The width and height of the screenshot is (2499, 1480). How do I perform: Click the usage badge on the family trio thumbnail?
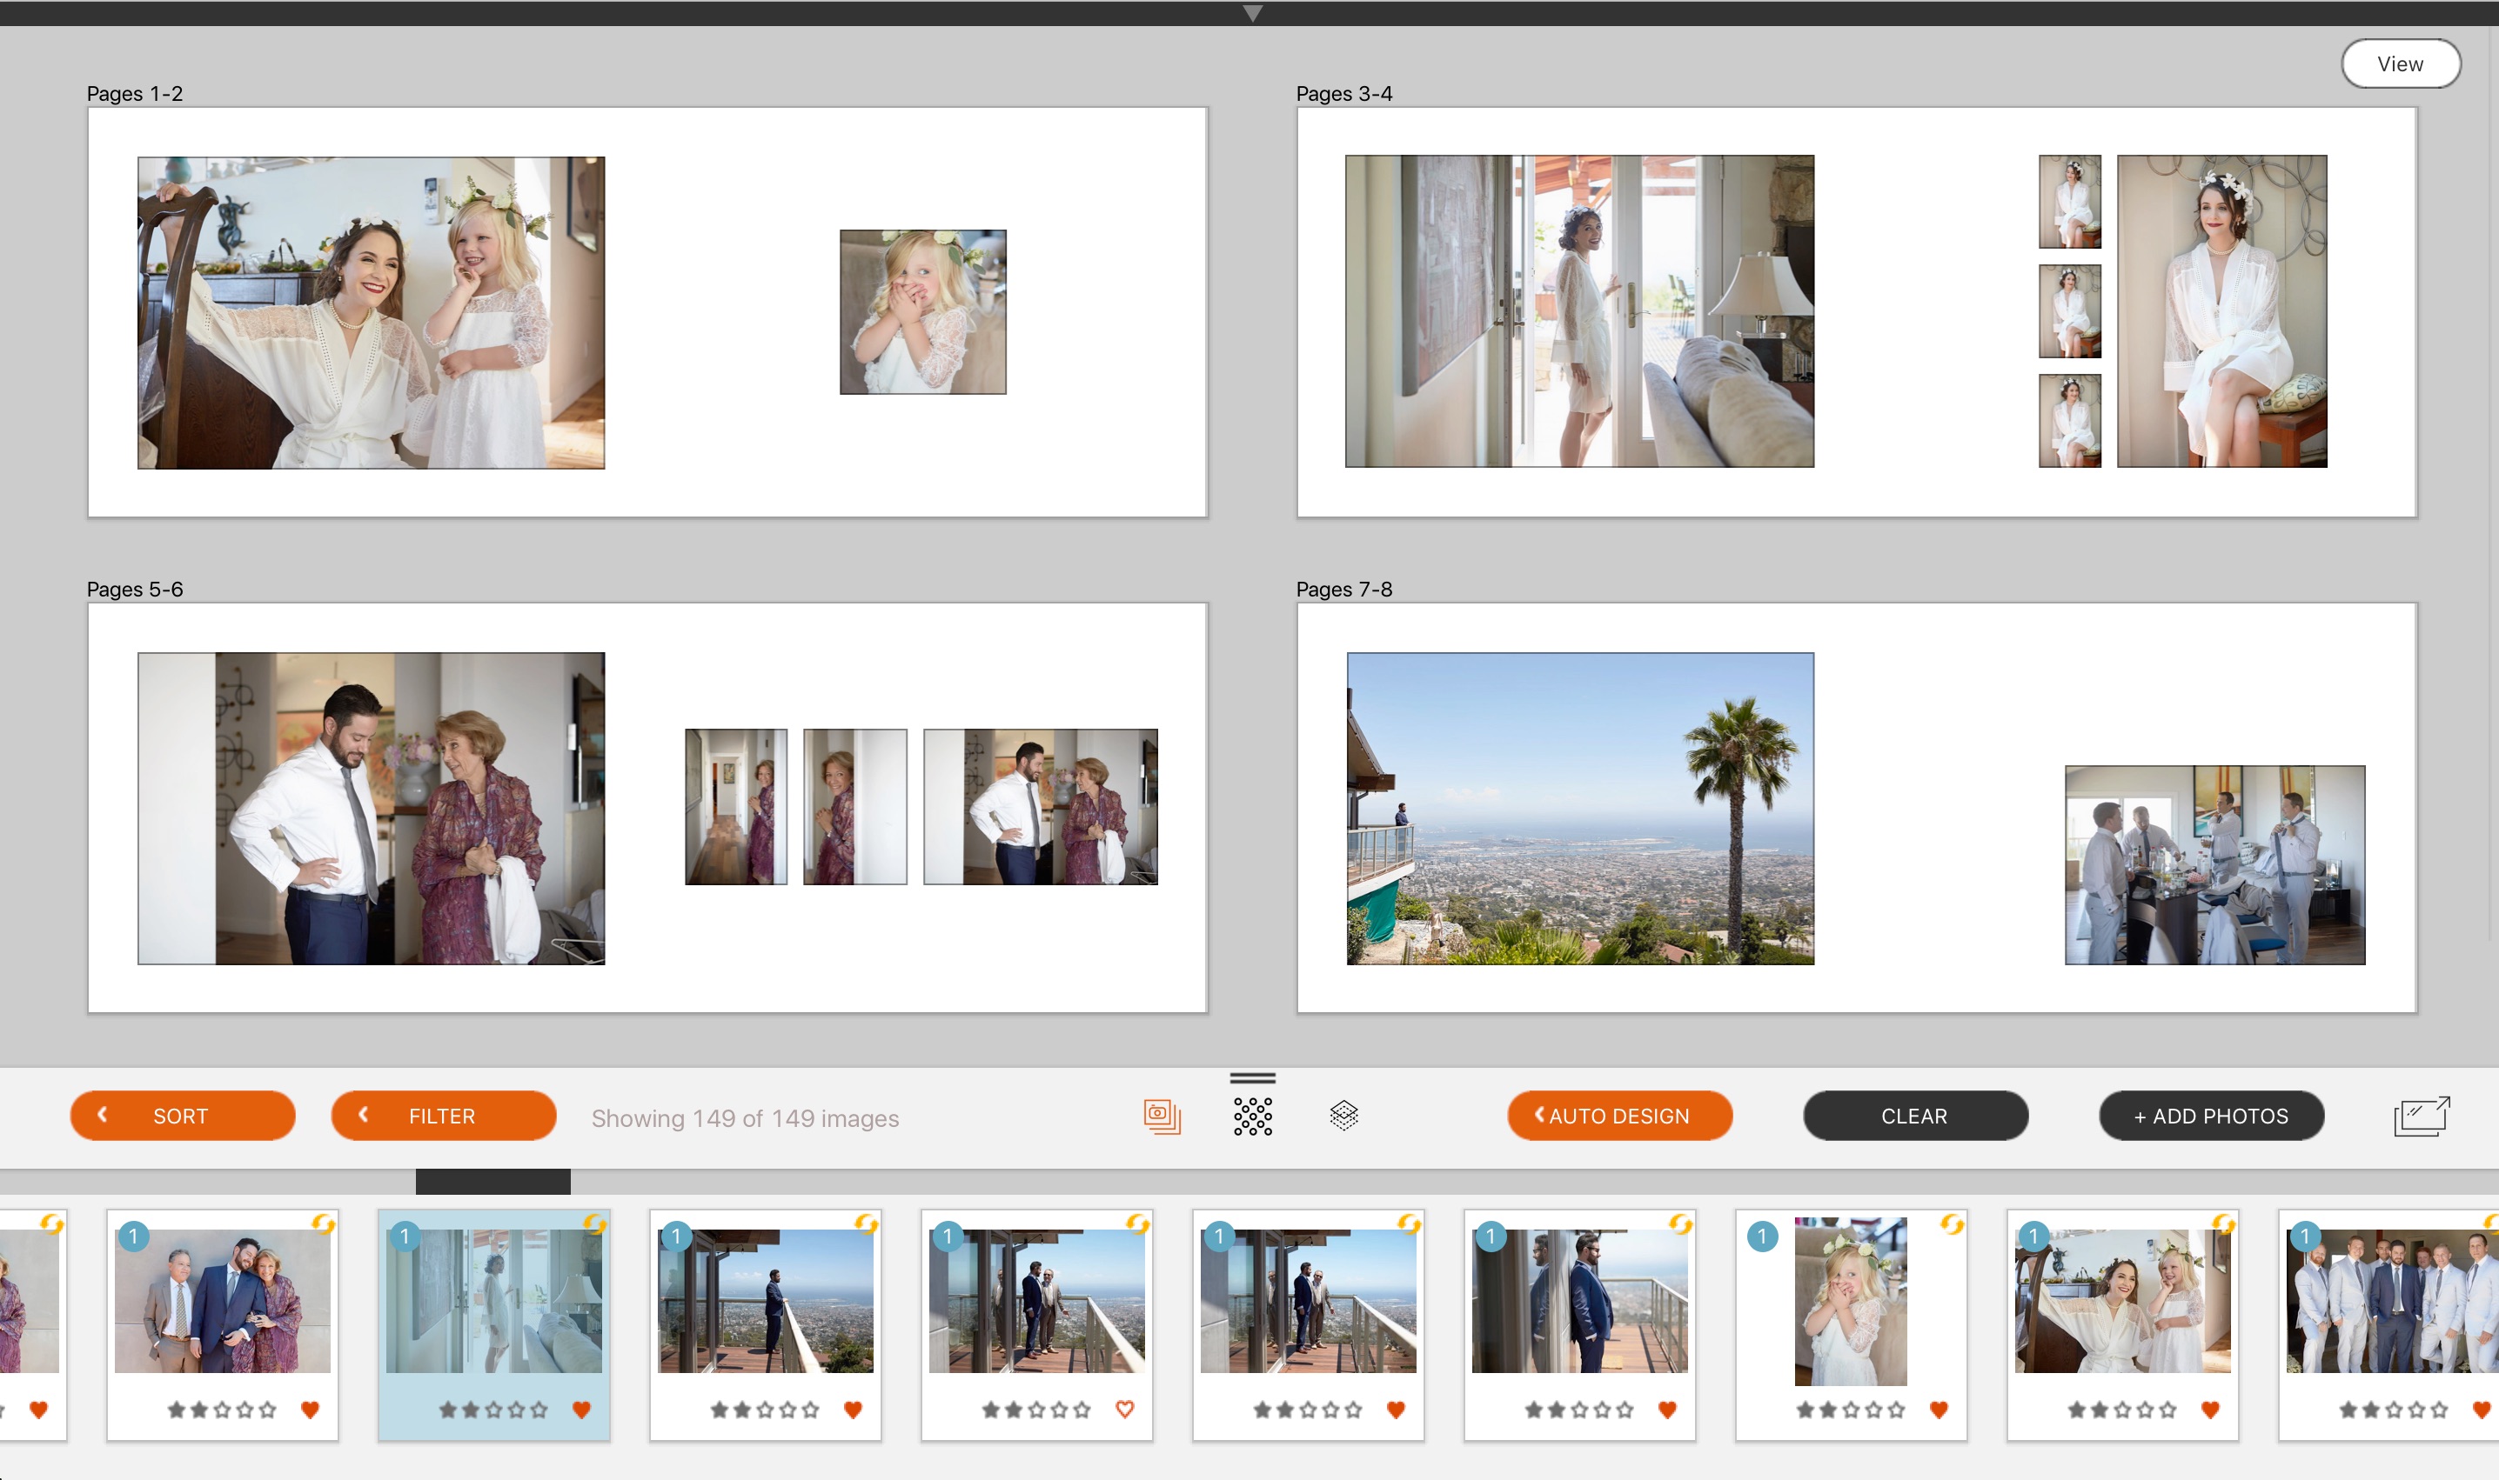point(134,1237)
